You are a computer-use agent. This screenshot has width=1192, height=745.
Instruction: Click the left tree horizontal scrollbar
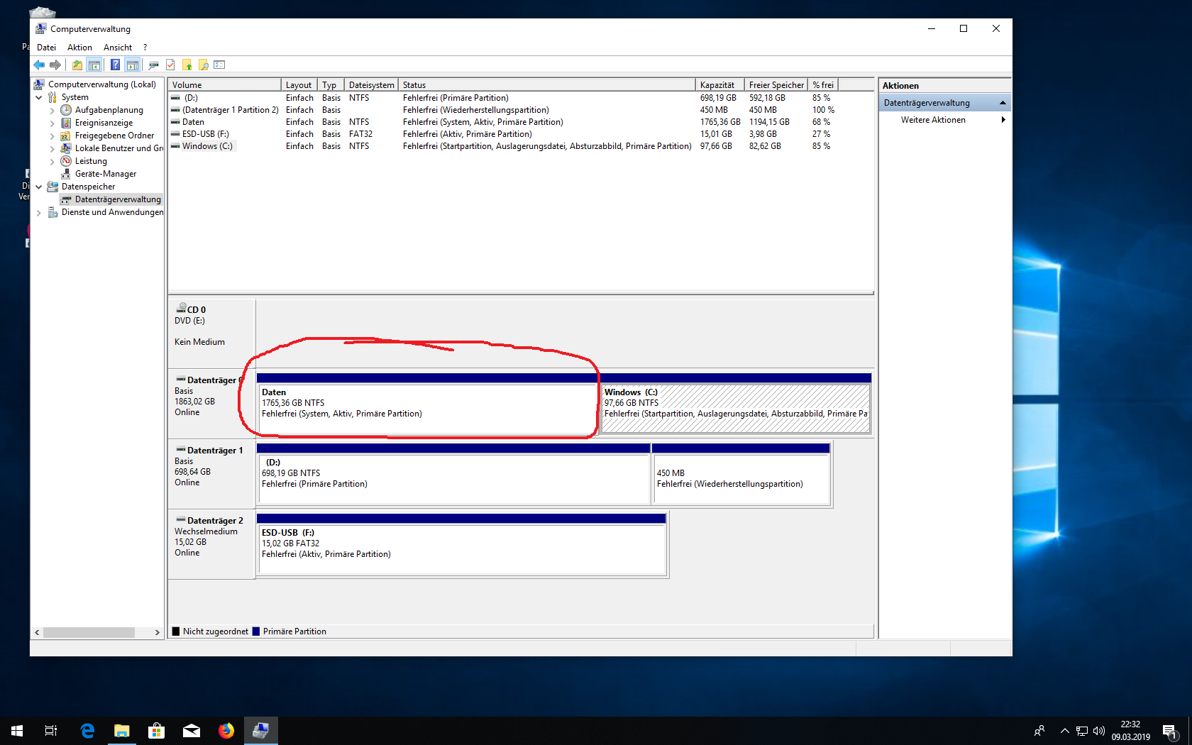tap(89, 632)
